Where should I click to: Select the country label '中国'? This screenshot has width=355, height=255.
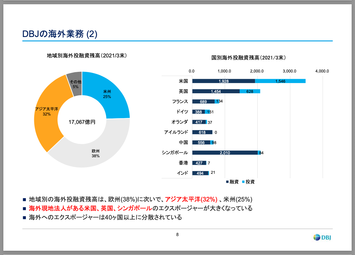point(184,142)
